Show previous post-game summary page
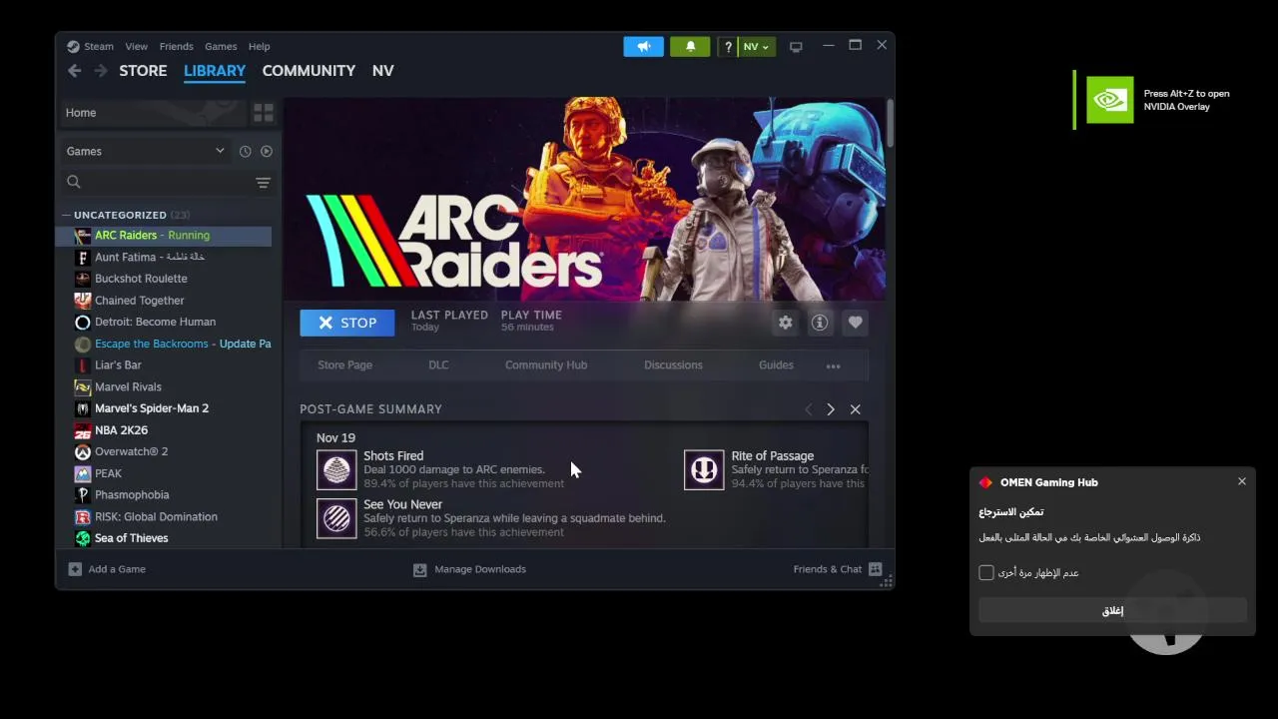The height and width of the screenshot is (719, 1278). pyautogui.click(x=809, y=409)
